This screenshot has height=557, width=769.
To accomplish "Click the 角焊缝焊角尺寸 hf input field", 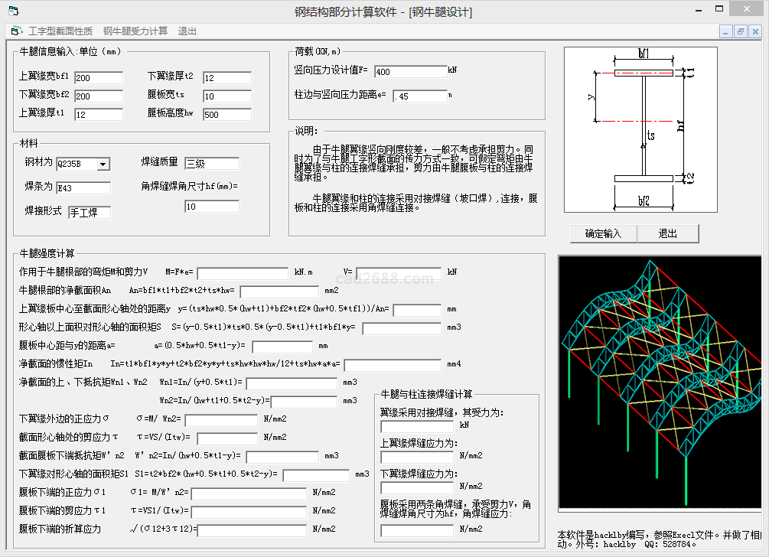I will [x=212, y=207].
